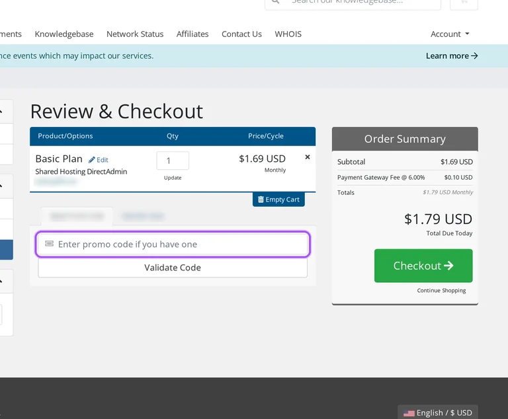Click the Subtotal label in Order Summary
The height and width of the screenshot is (419, 508).
[x=351, y=162]
